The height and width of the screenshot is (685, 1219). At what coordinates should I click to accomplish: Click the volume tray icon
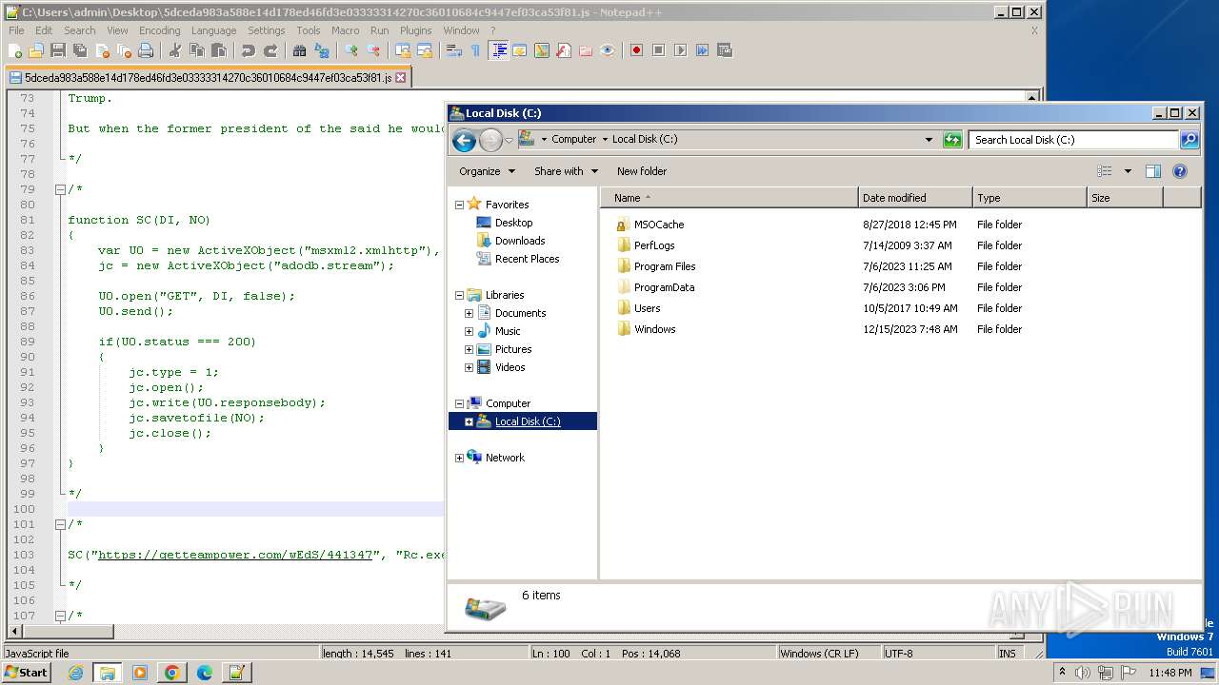point(1083,673)
